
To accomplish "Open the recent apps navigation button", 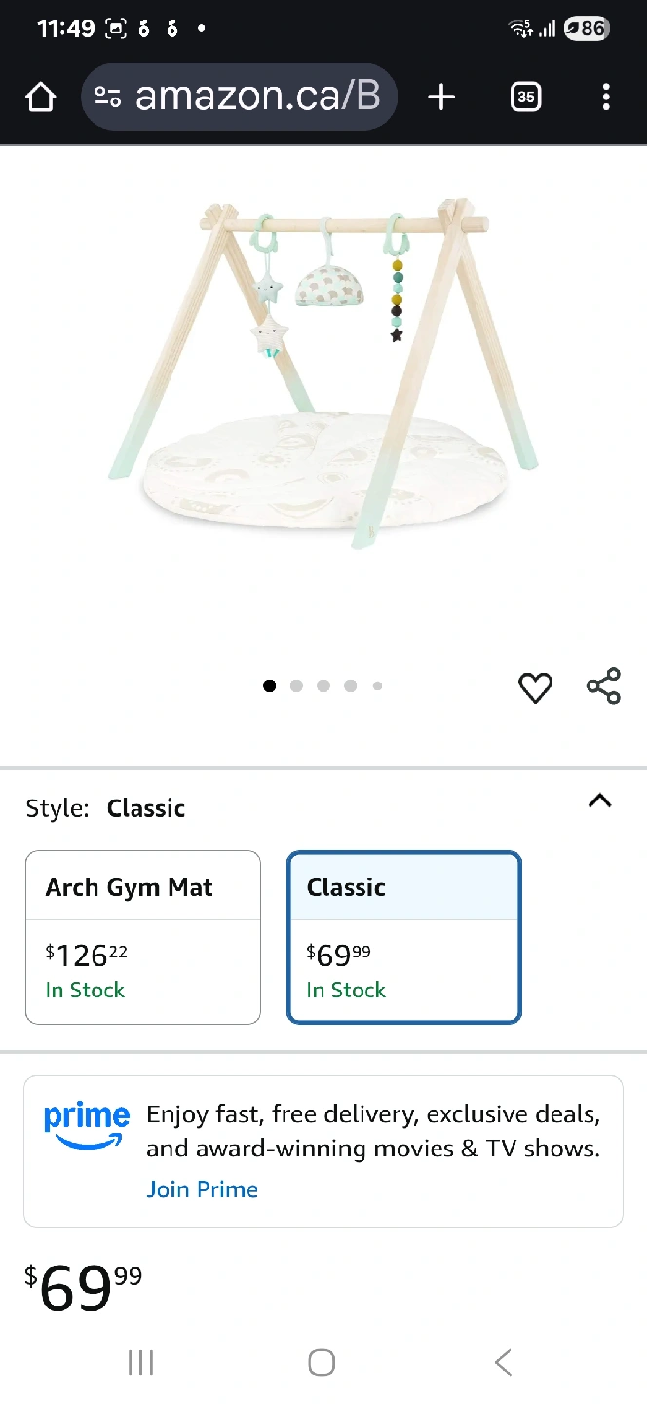I will (x=141, y=1362).
